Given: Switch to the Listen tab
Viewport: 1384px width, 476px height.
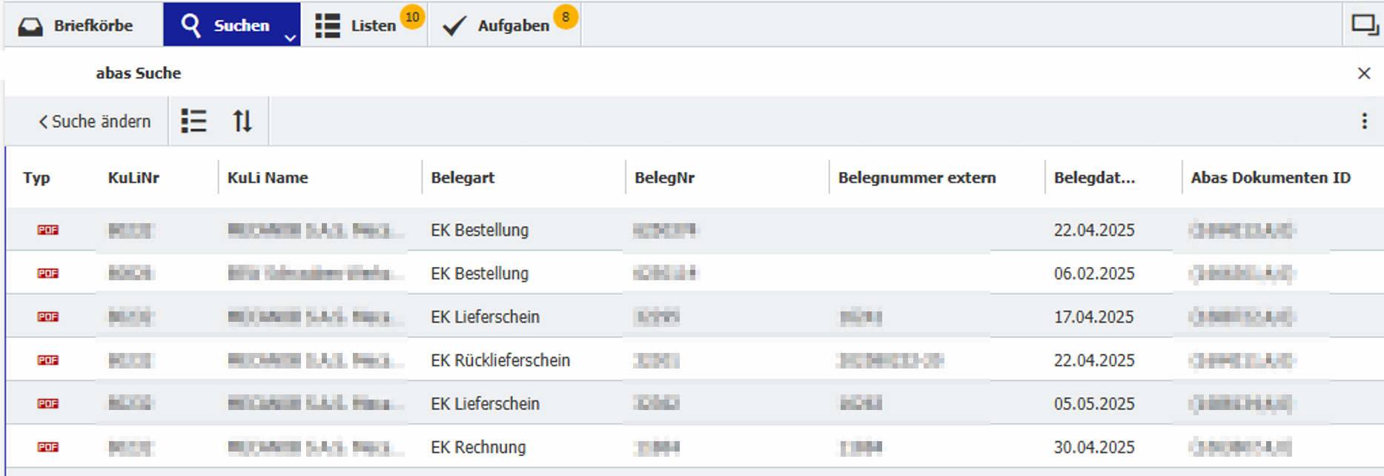Looking at the screenshot, I should 364,25.
